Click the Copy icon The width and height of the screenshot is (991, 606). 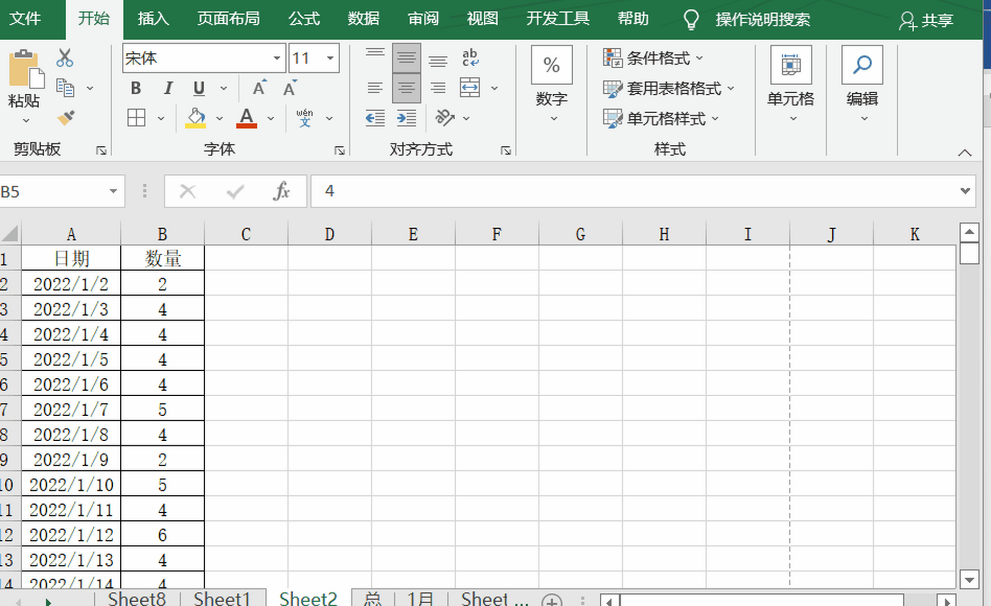pos(66,88)
